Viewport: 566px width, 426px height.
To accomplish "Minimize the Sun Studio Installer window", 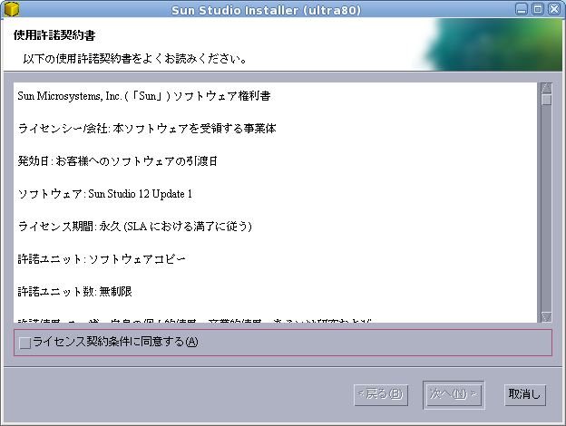I will click(522, 9).
